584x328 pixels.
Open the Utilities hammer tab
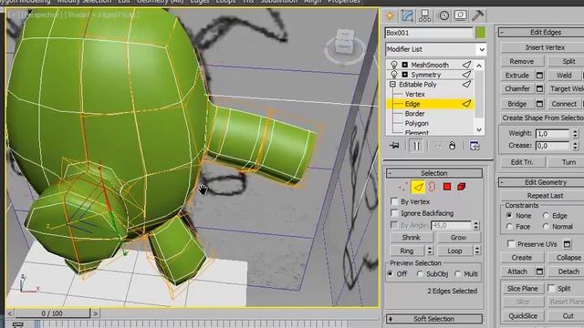477,15
